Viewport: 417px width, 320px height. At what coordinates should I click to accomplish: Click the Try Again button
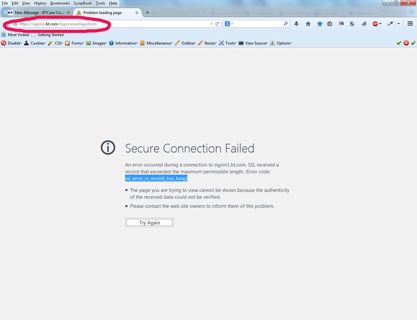pyautogui.click(x=149, y=222)
